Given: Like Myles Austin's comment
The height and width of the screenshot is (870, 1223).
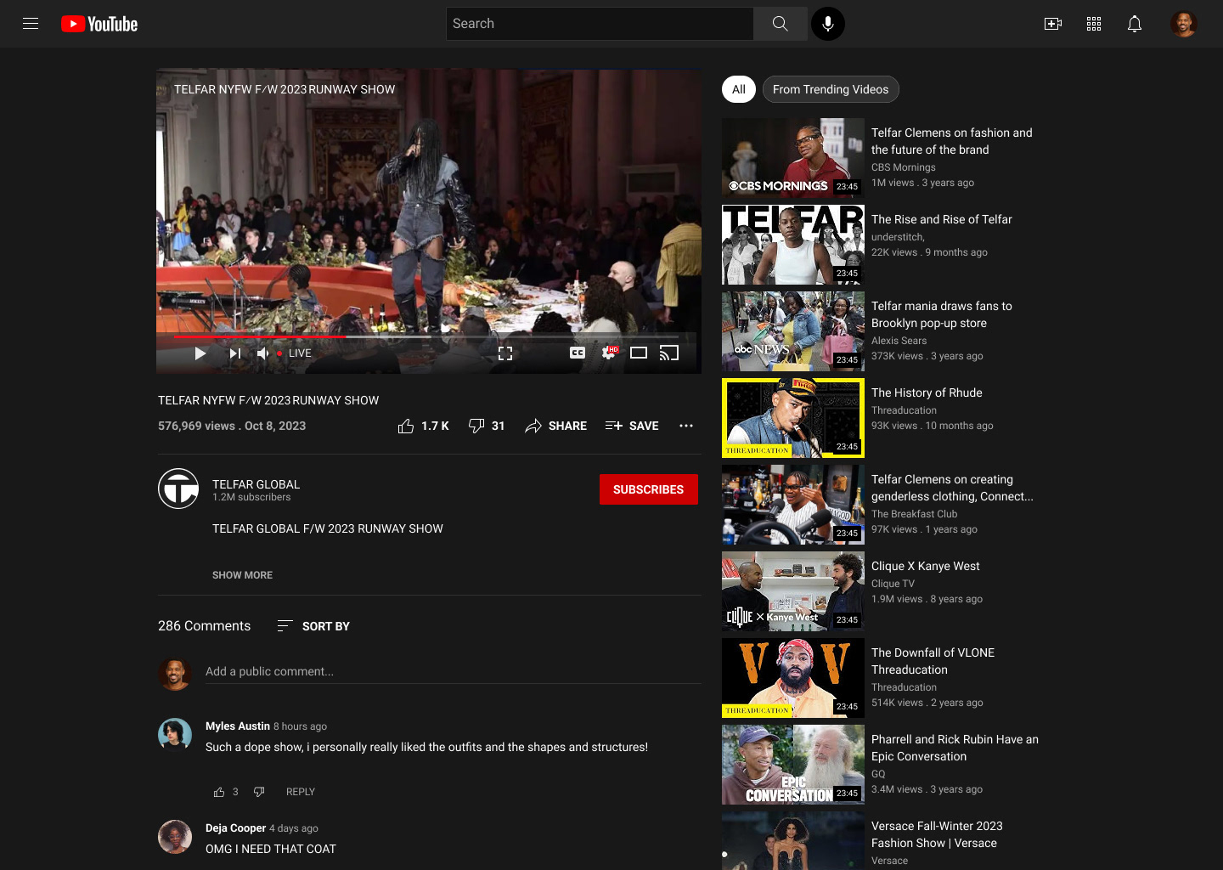Looking at the screenshot, I should click(x=219, y=792).
